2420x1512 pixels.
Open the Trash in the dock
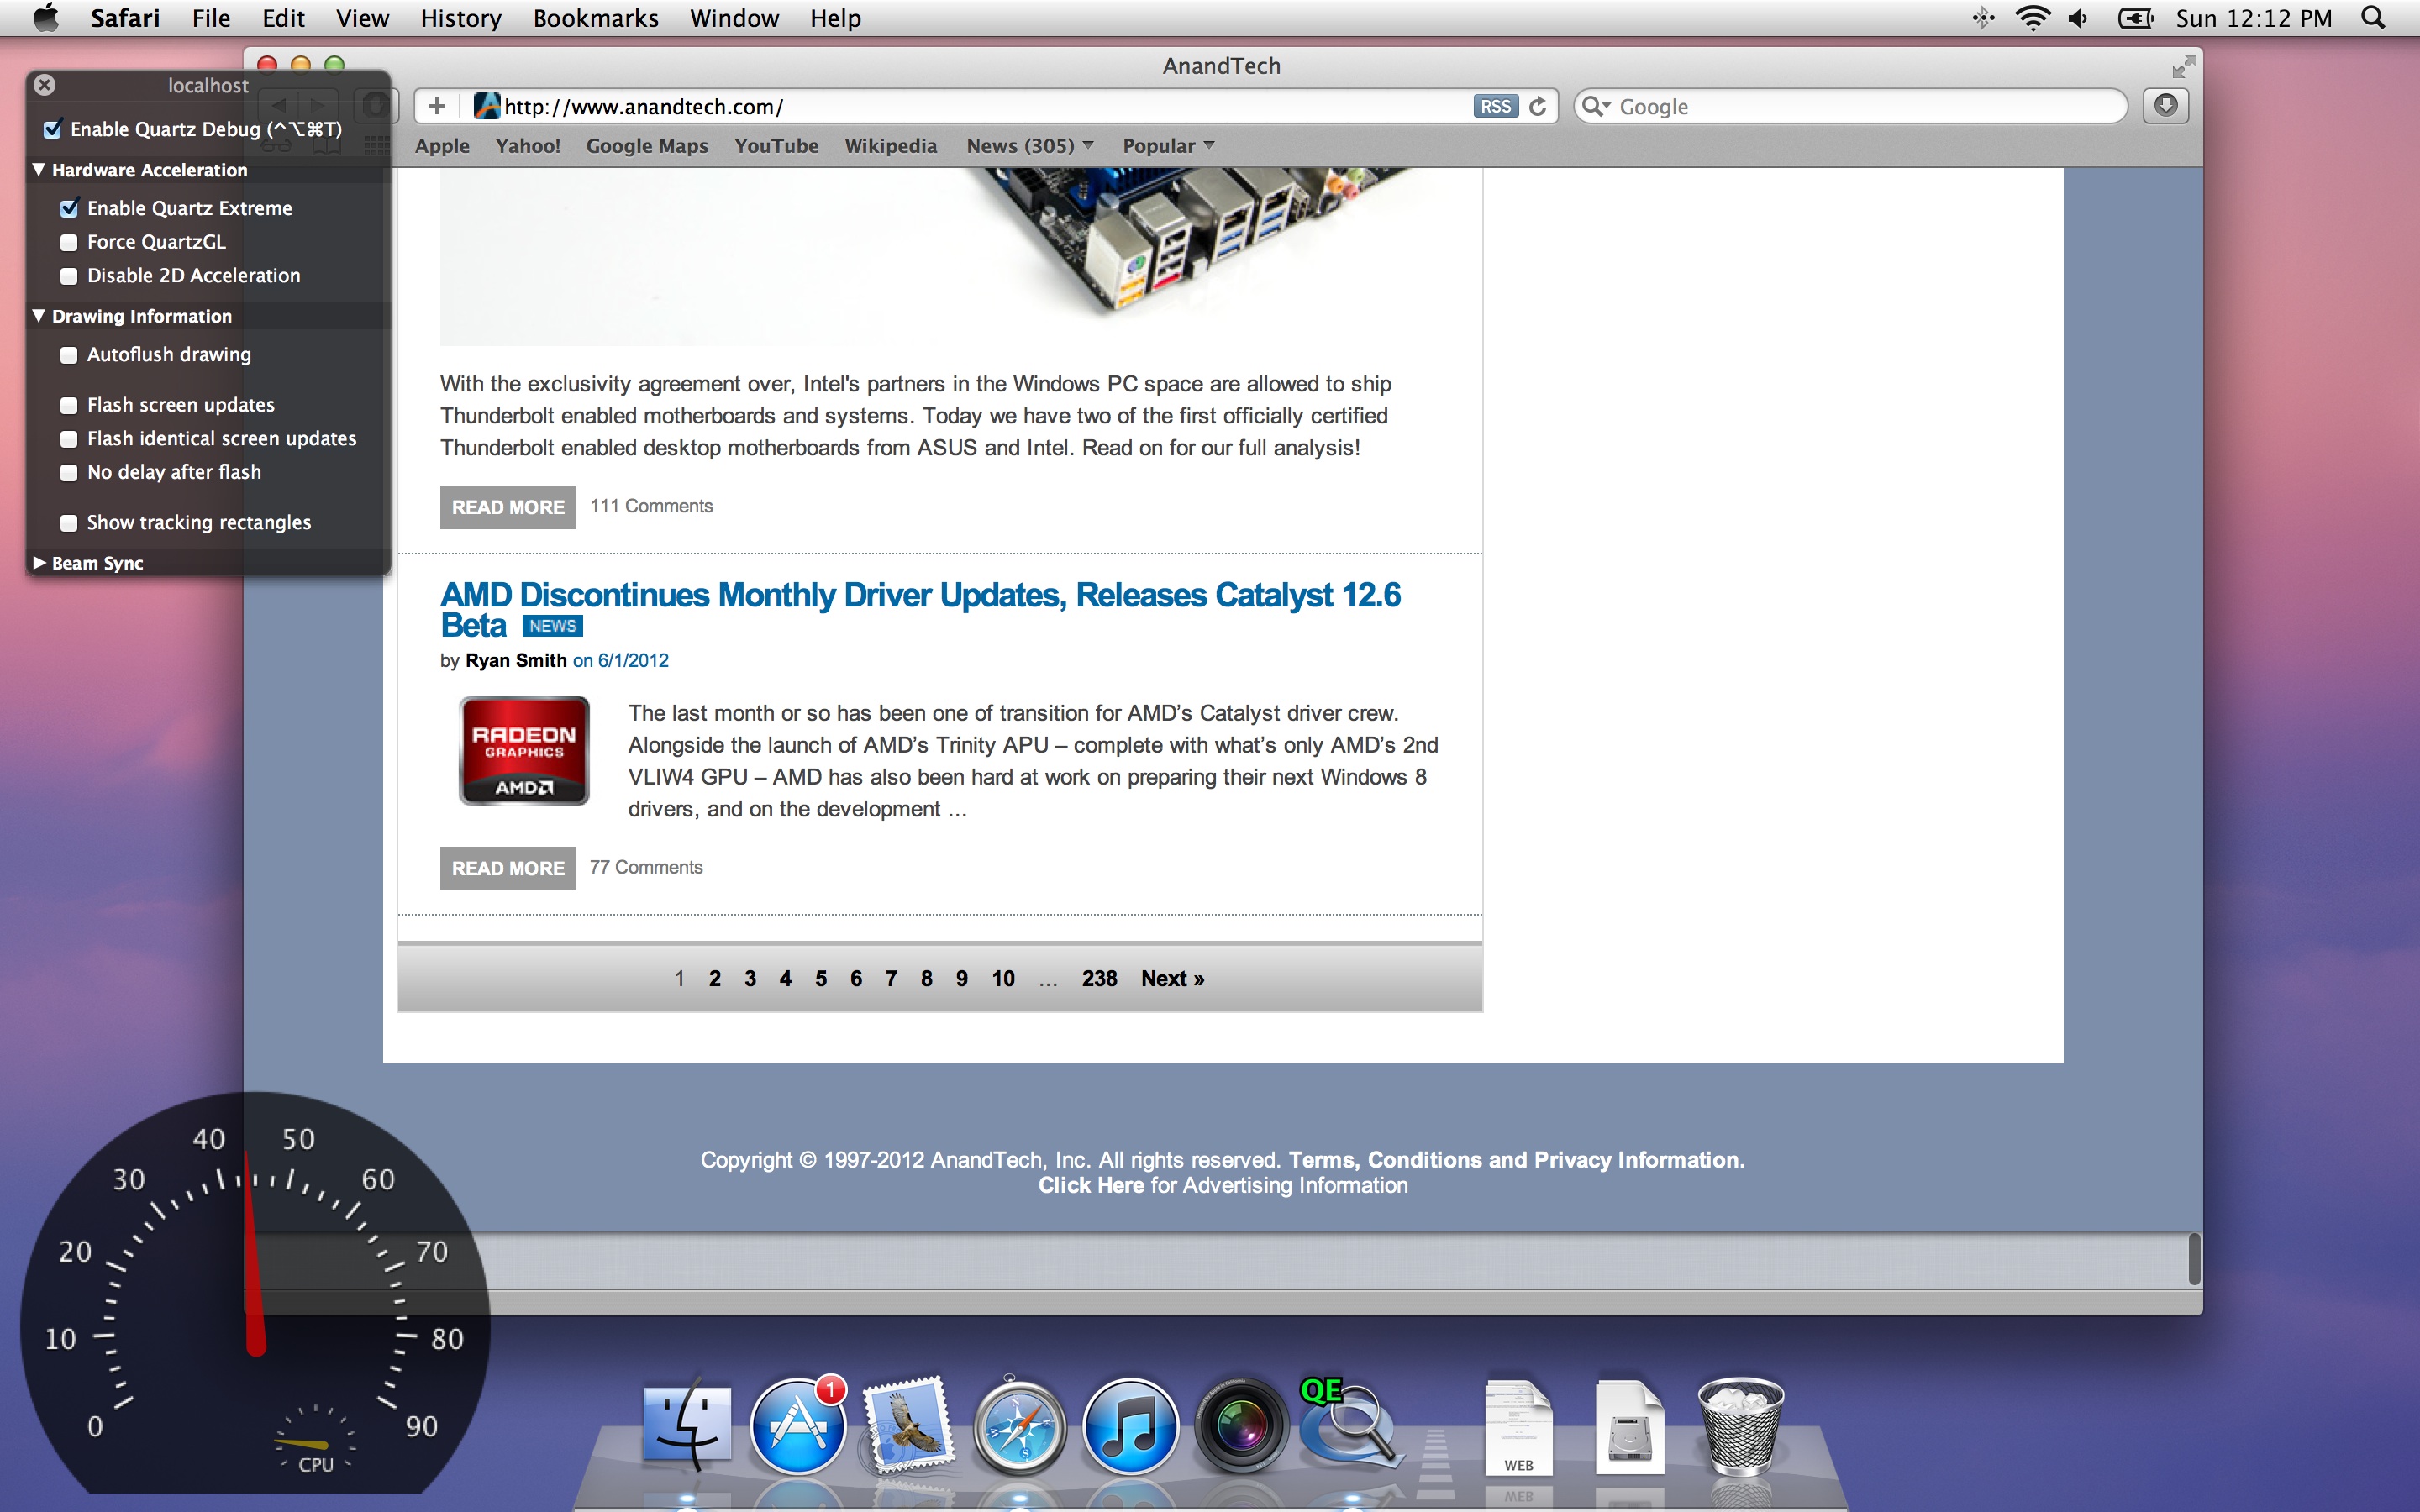1740,1426
